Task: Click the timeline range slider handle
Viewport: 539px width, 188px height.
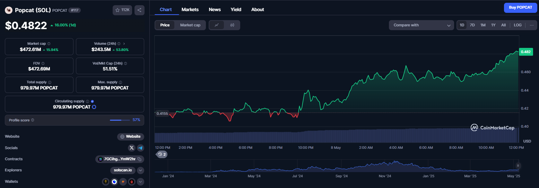Action: pyautogui.click(x=518, y=166)
